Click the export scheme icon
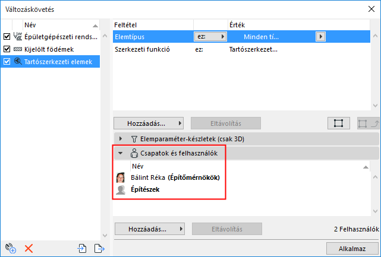Image resolution: width=381 pixels, height=257 pixels. [99, 249]
